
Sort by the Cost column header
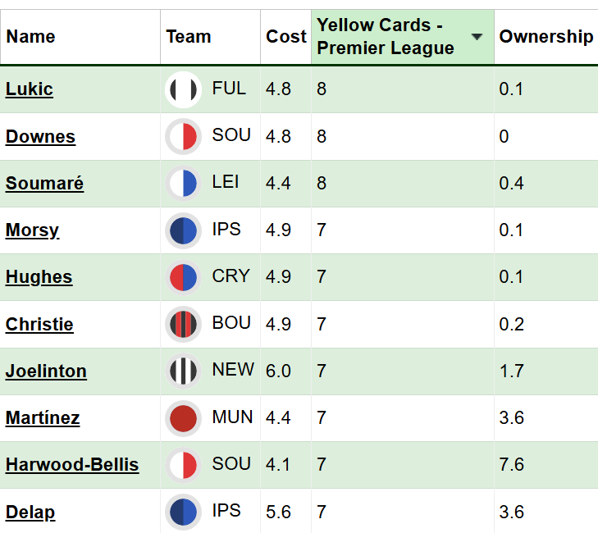coord(286,37)
